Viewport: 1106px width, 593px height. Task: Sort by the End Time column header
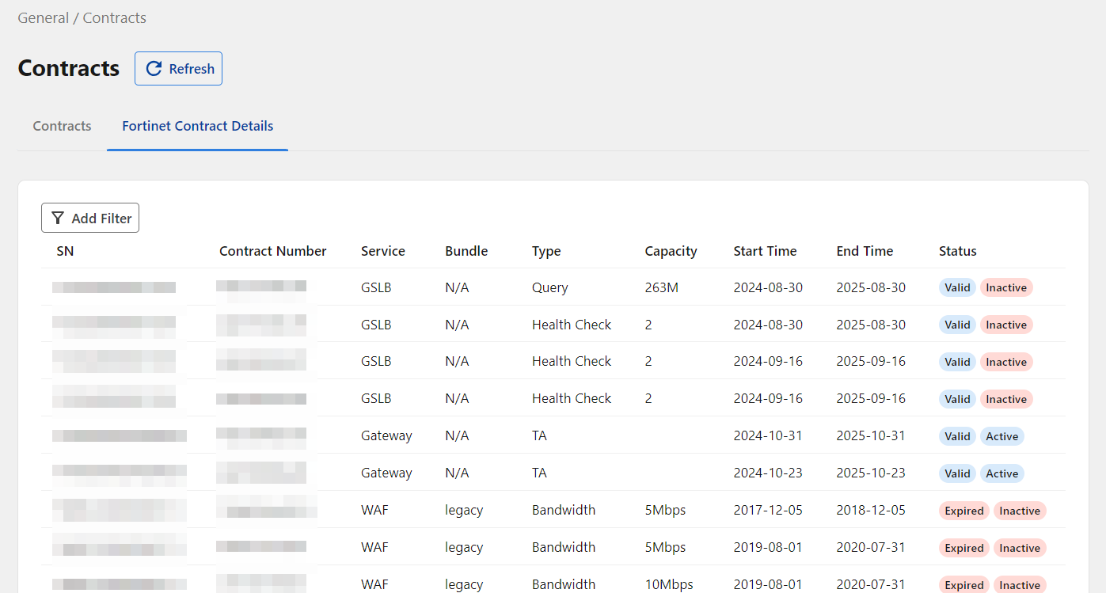[x=865, y=251]
